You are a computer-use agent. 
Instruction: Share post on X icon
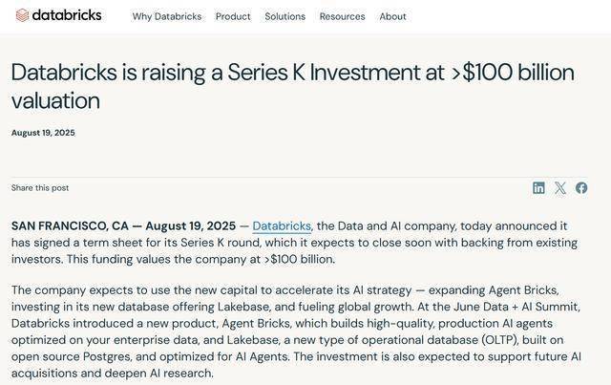560,188
